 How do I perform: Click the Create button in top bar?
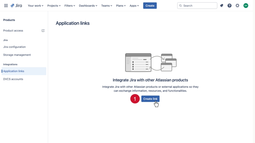[150, 6]
